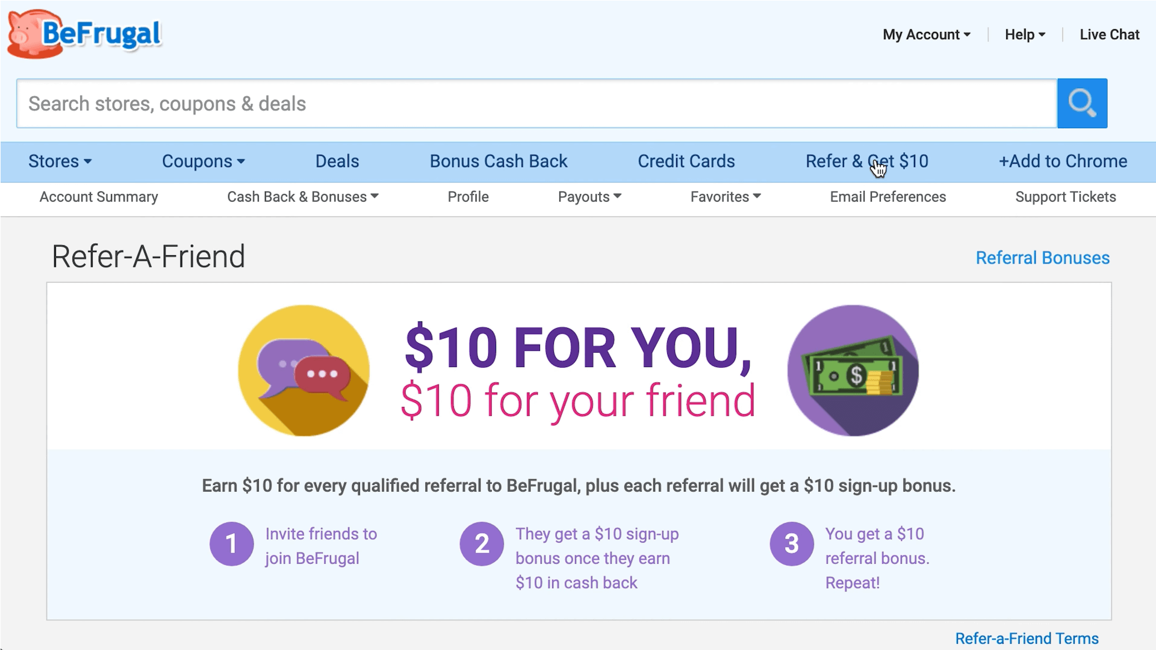The image size is (1156, 650).
Task: Start a Live Chat session
Action: tap(1109, 35)
